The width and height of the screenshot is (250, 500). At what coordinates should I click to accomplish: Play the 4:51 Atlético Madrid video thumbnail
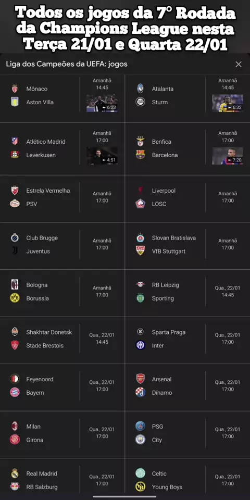click(x=102, y=156)
